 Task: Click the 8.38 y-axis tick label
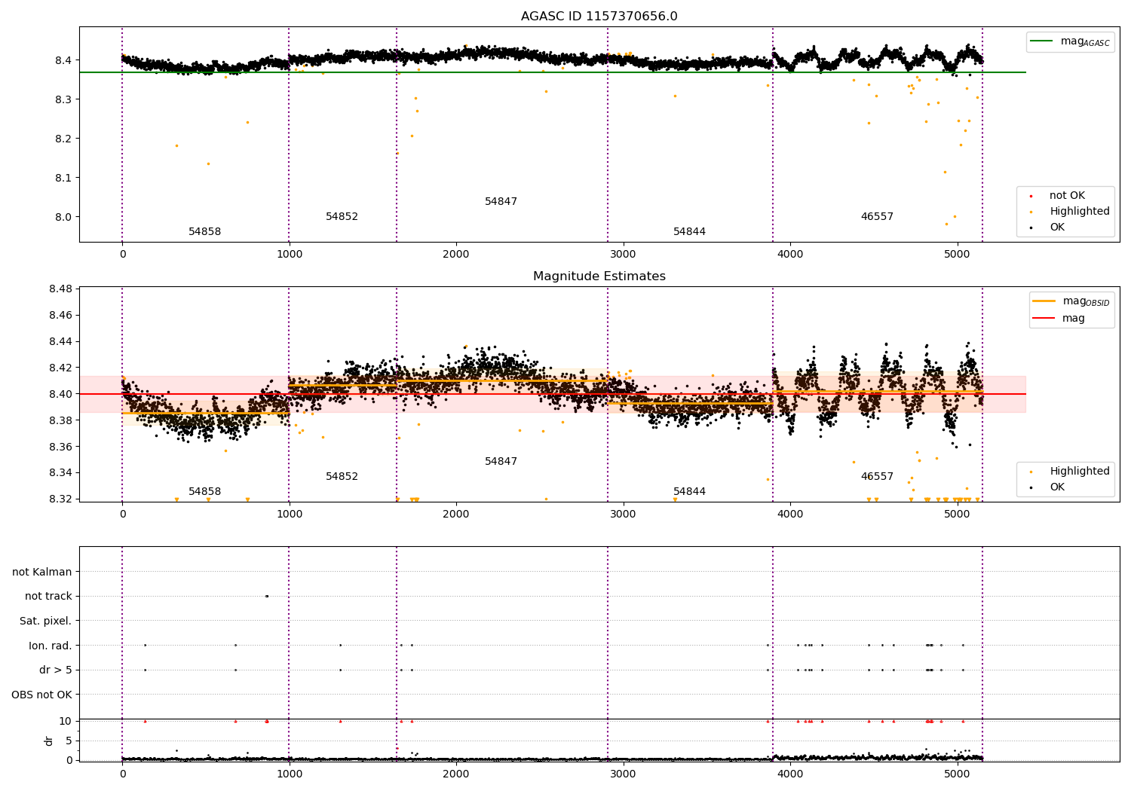pos(60,420)
